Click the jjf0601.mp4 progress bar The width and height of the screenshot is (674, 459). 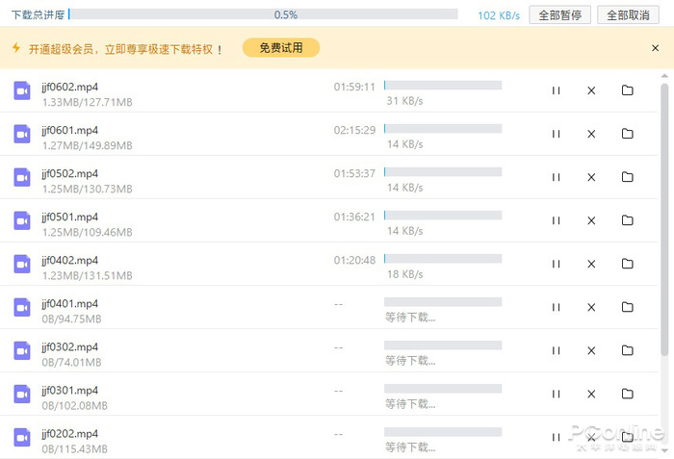443,129
